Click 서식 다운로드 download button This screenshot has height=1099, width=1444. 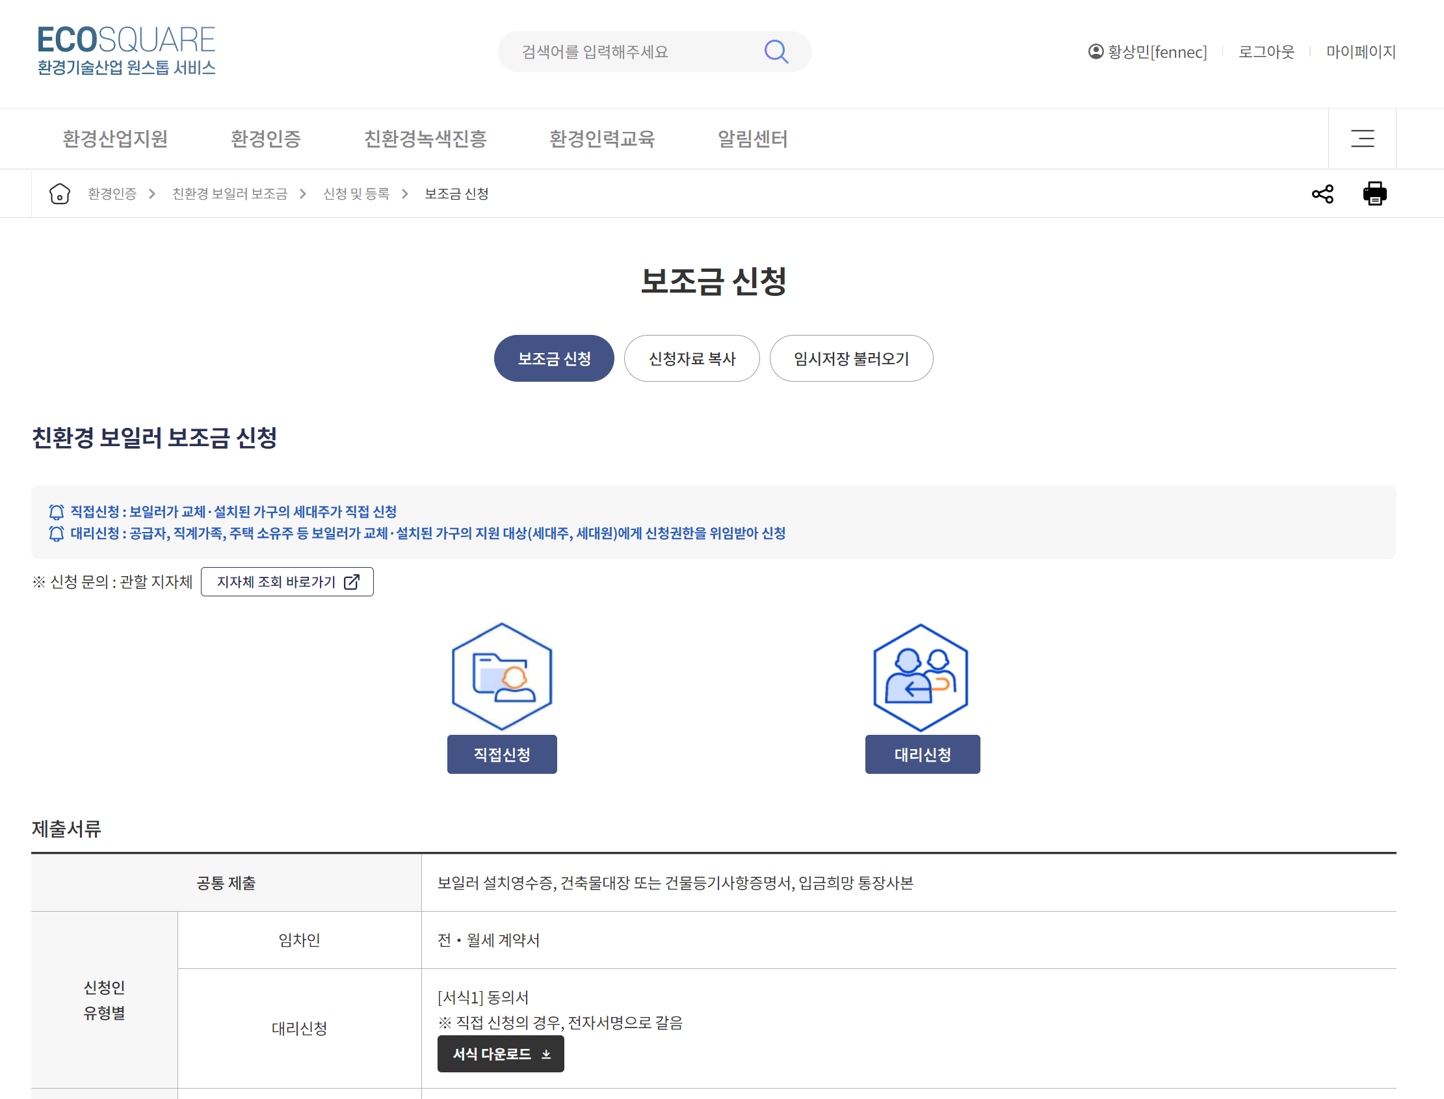(501, 1054)
